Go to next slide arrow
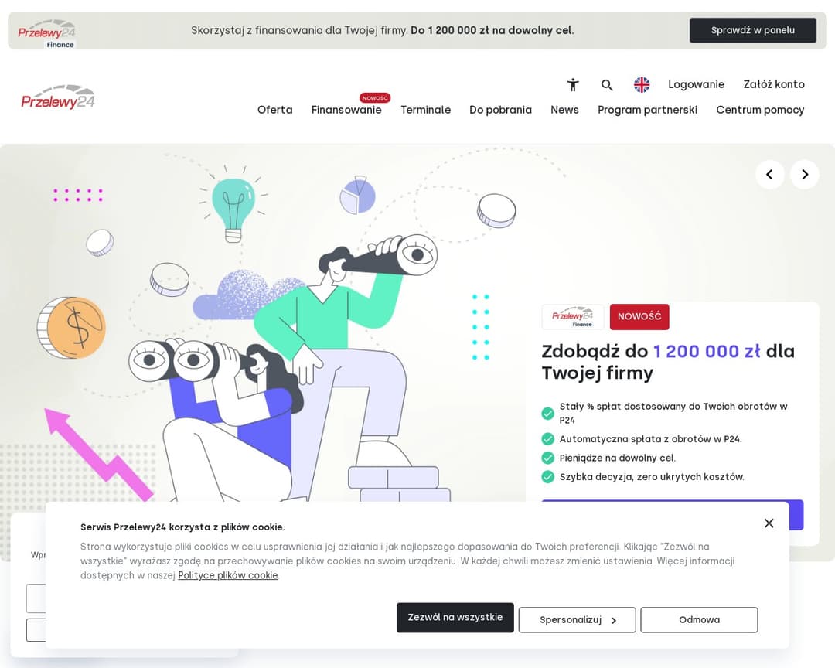 point(805,174)
